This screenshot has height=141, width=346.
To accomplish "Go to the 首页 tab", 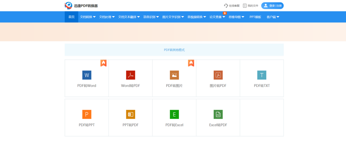I will click(71, 17).
